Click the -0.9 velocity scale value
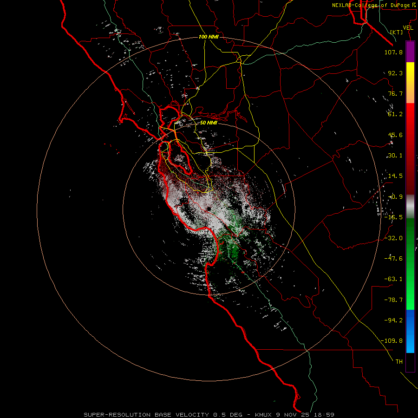418x418 pixels. tap(395, 197)
